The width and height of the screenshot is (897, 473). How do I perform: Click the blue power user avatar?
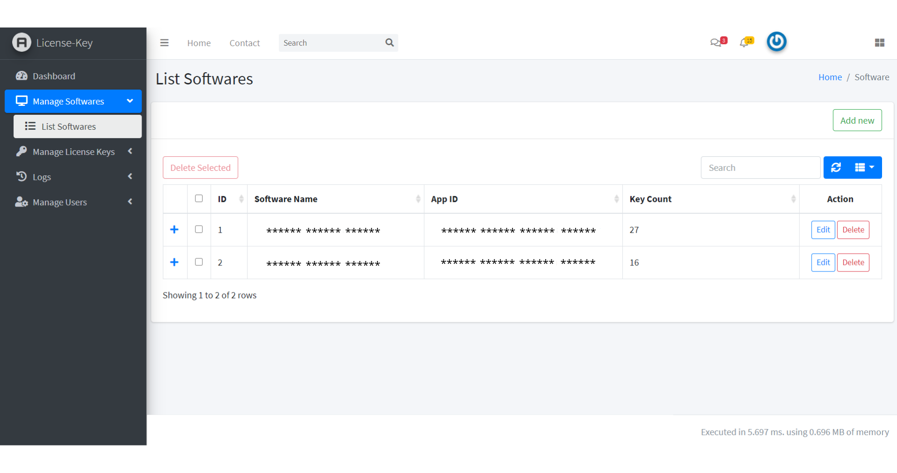point(776,42)
